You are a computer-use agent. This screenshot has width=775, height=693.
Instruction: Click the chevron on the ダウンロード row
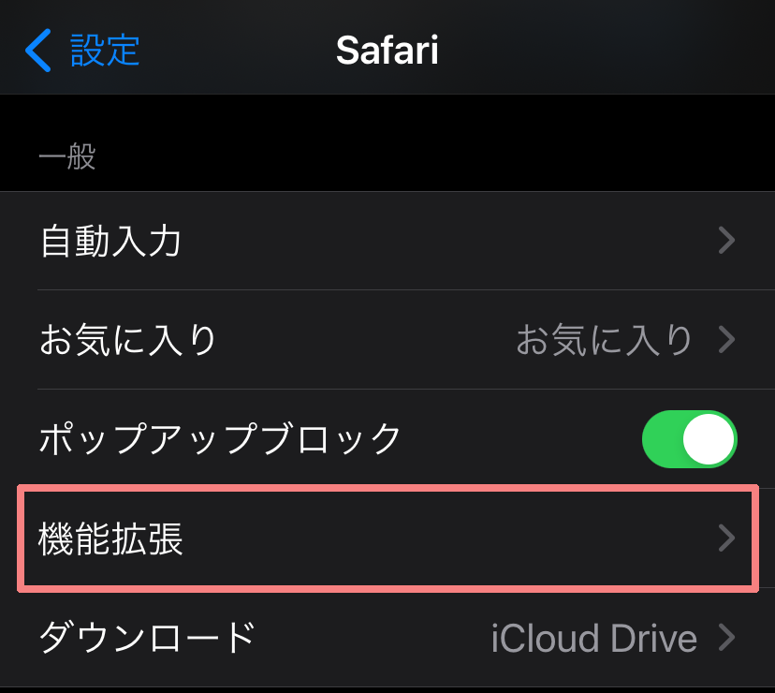pos(726,638)
